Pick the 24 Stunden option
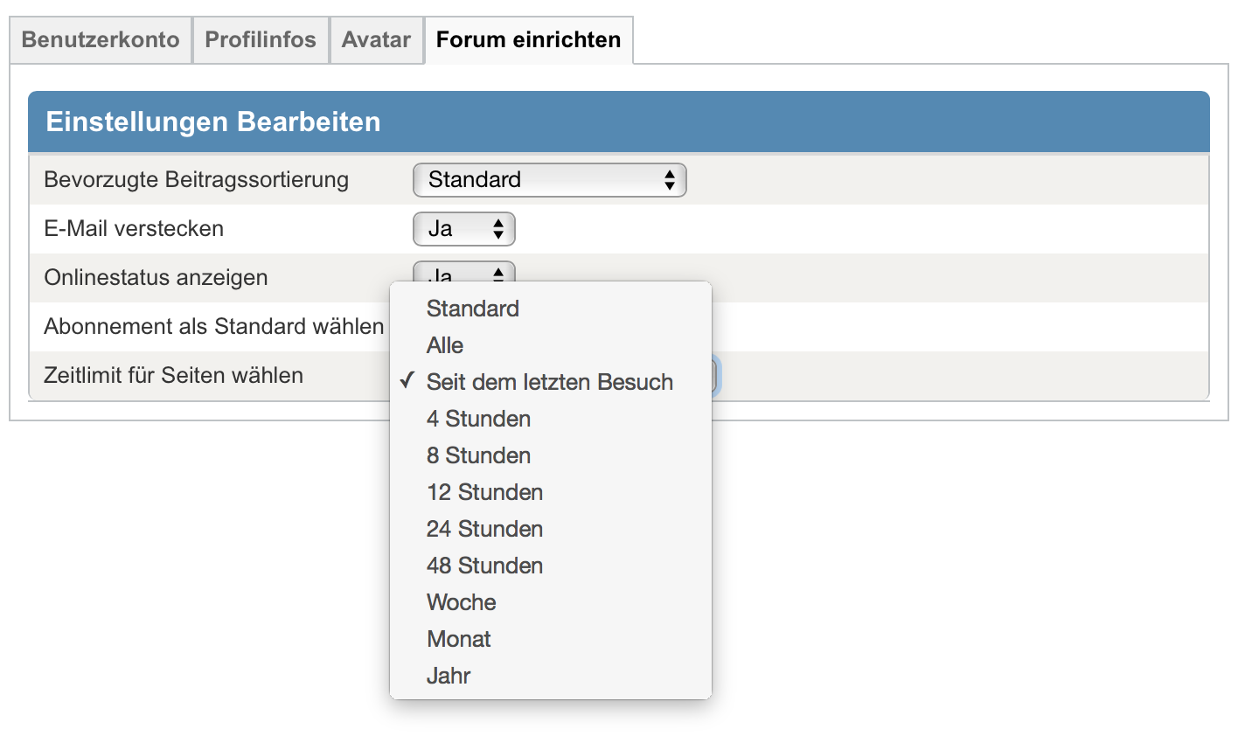This screenshot has height=736, width=1245. click(484, 529)
